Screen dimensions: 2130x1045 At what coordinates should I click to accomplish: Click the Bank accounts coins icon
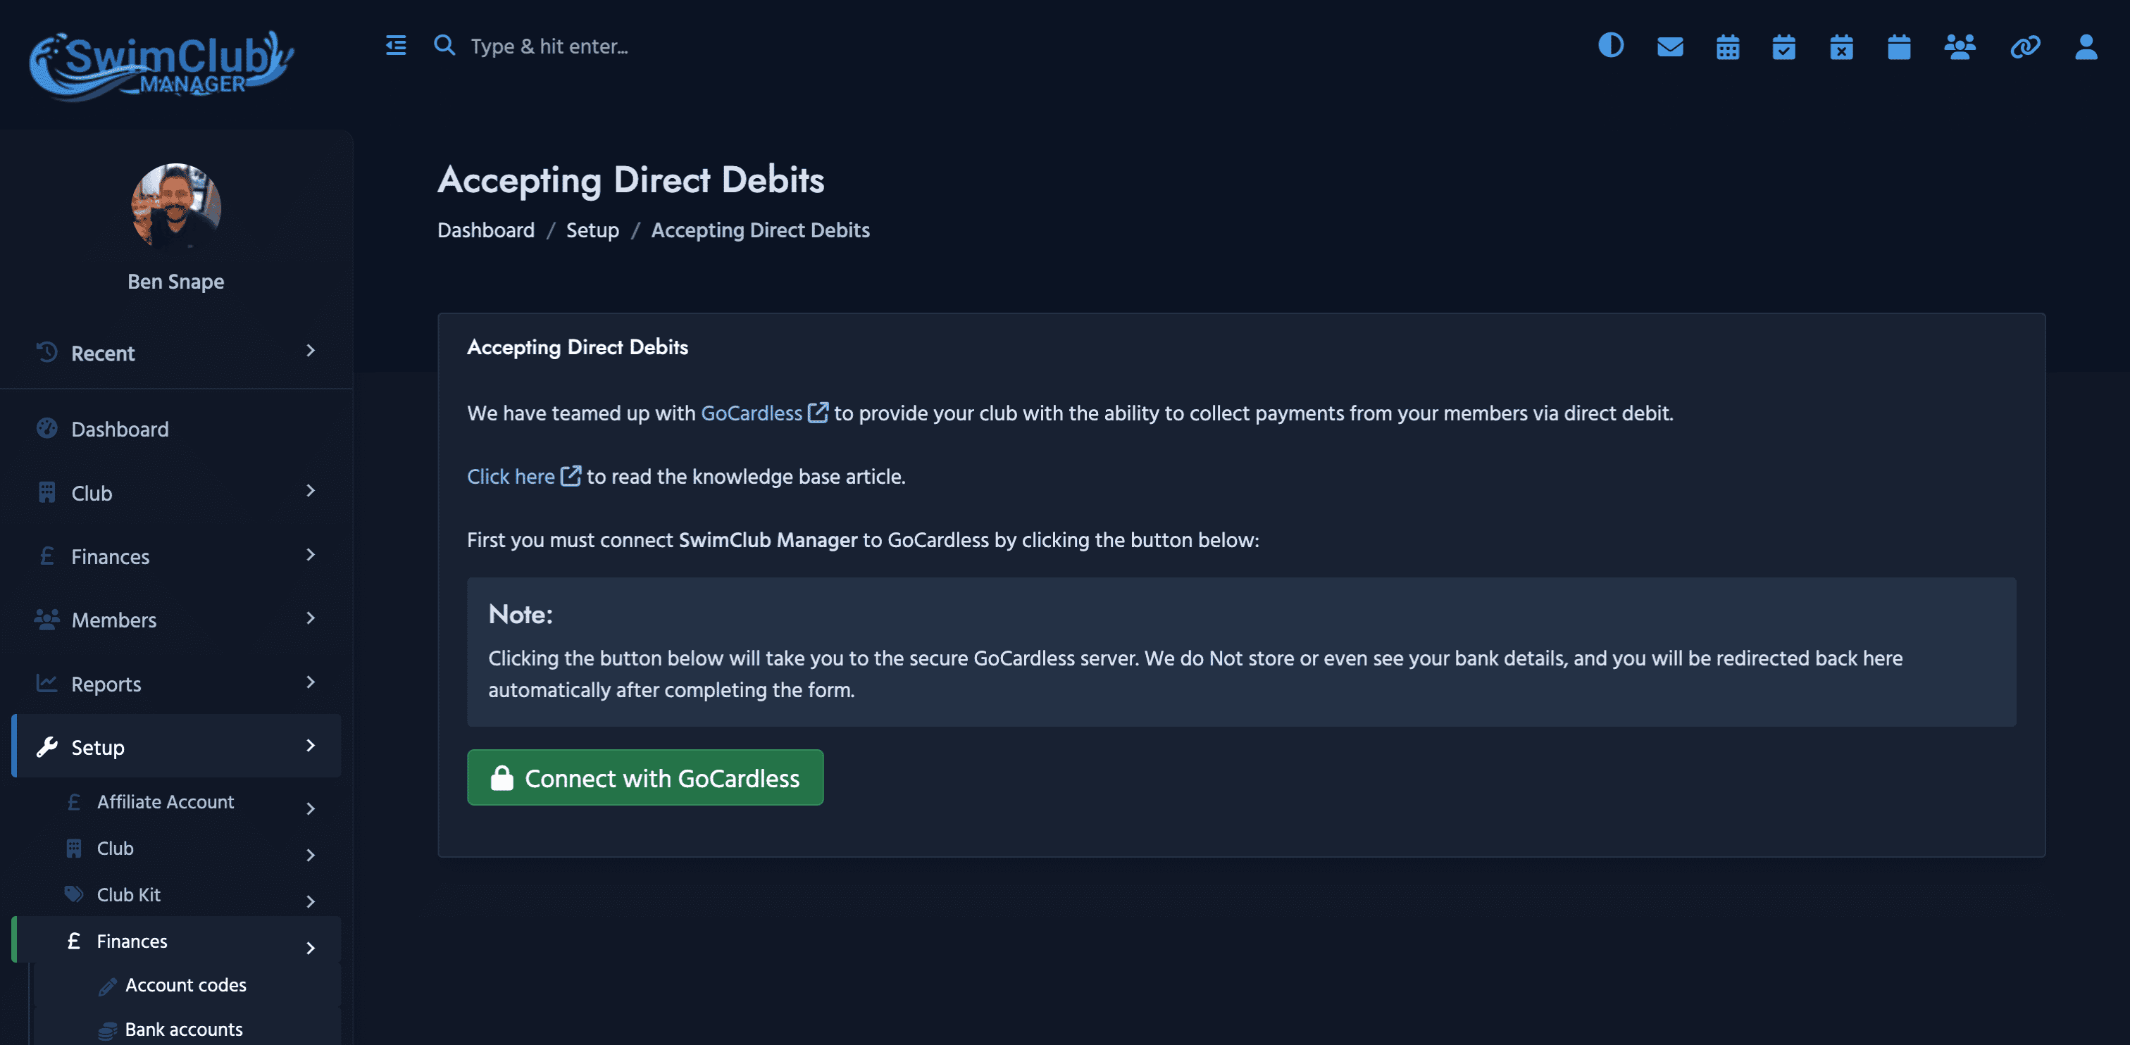[106, 1030]
